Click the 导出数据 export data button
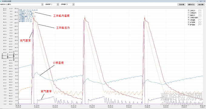The width and height of the screenshot is (206, 109). (181, 5)
